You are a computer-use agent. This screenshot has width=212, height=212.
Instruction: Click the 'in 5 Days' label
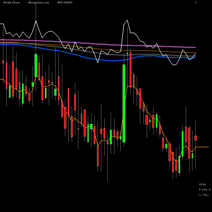coord(204,195)
